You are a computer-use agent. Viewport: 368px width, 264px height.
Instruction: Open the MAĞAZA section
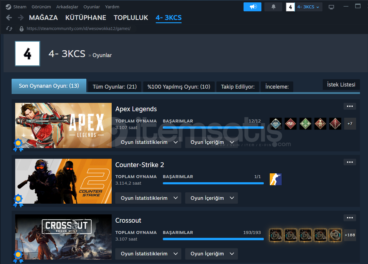(x=43, y=18)
